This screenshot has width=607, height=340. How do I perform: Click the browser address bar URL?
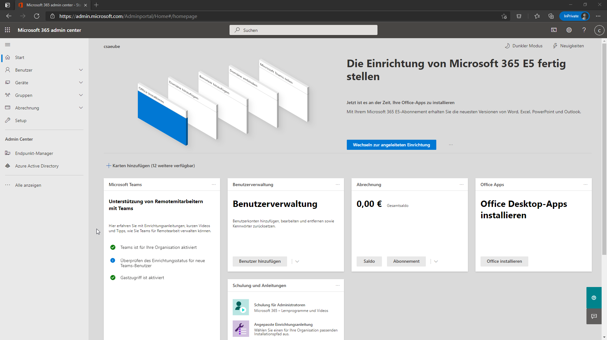point(128,16)
